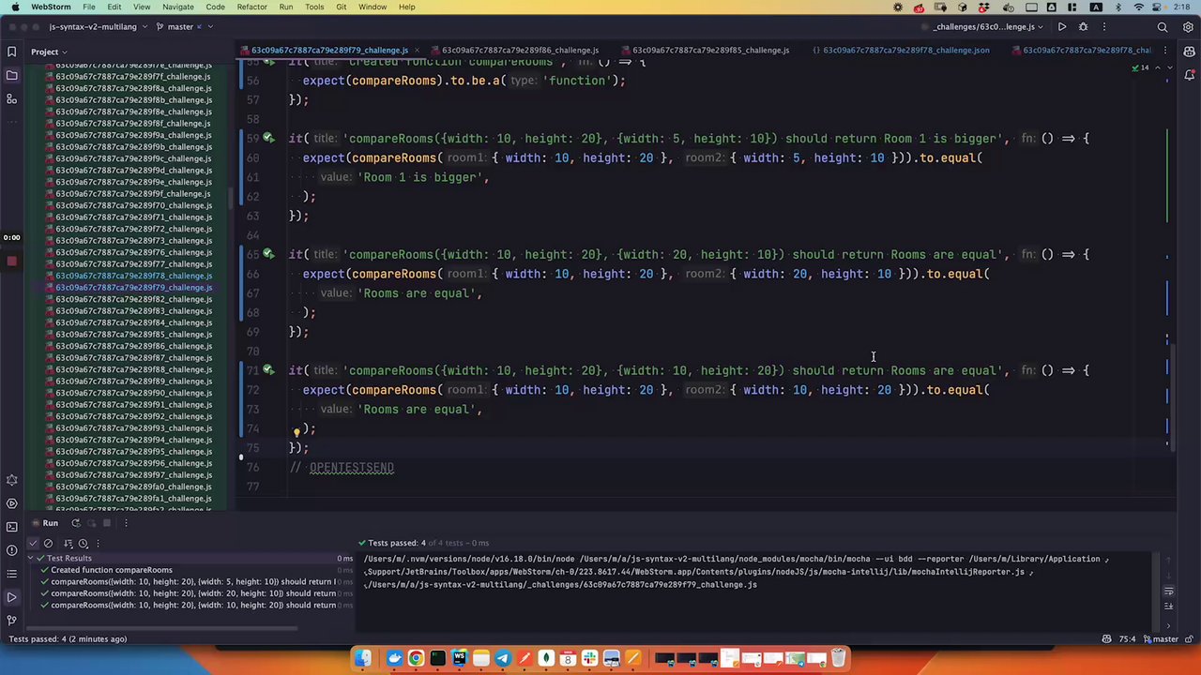Click 'Tests passed: 4' status bar message

[x=68, y=639]
